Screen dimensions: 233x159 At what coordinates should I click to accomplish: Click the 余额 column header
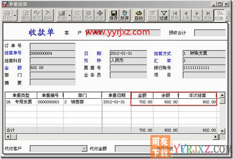tap(166, 95)
